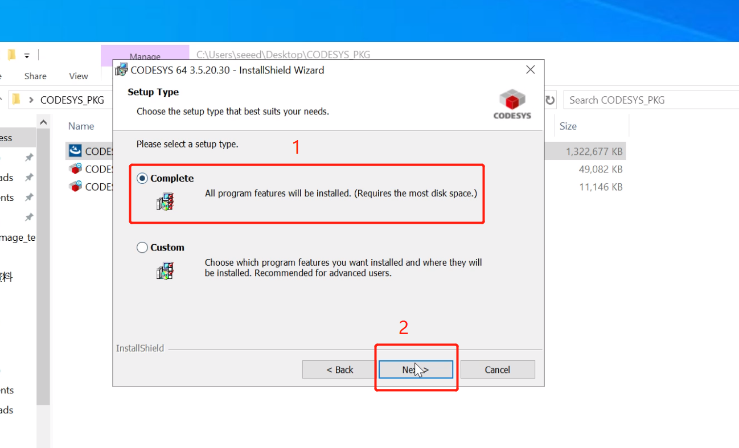Click the Back button in the wizard
This screenshot has width=739, height=448.
tap(339, 369)
